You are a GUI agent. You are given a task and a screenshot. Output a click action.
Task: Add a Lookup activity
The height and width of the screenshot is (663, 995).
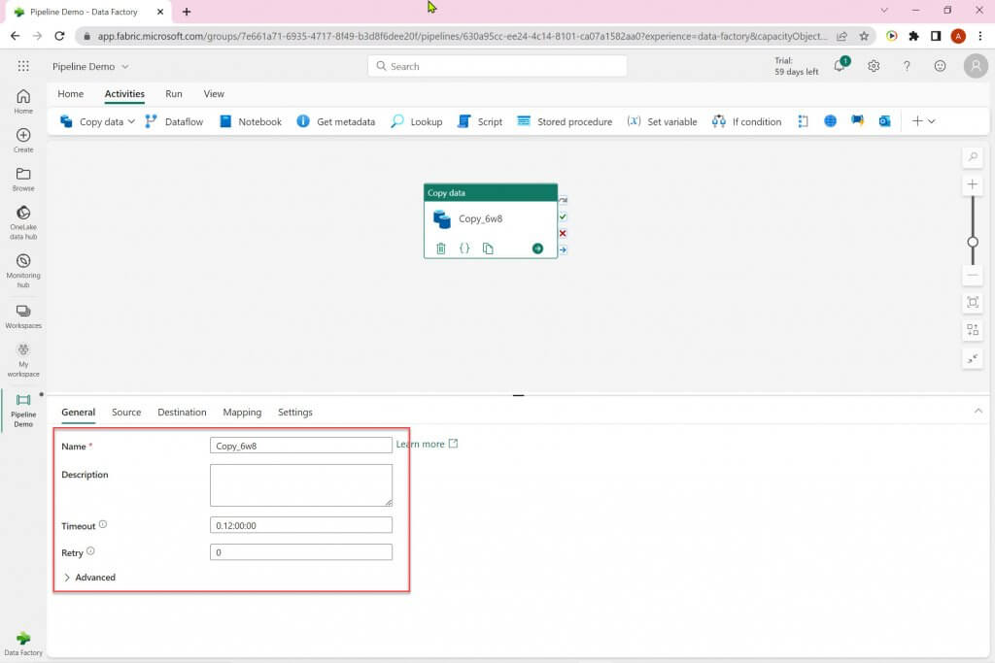click(x=417, y=121)
